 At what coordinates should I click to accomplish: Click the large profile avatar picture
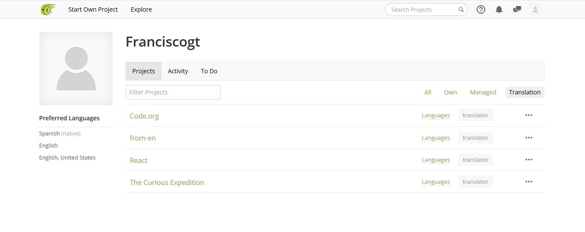(76, 69)
